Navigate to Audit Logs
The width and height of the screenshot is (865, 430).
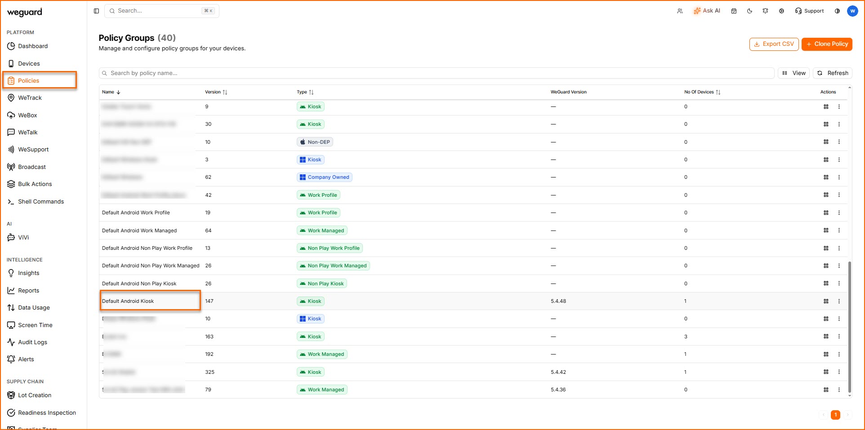[x=32, y=342]
